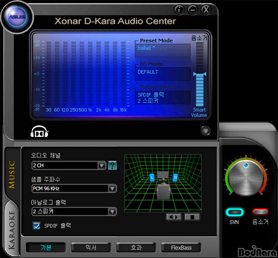Switch to the 믹서 tab
Image resolution: width=278 pixels, height=258 pixels.
tap(91, 247)
